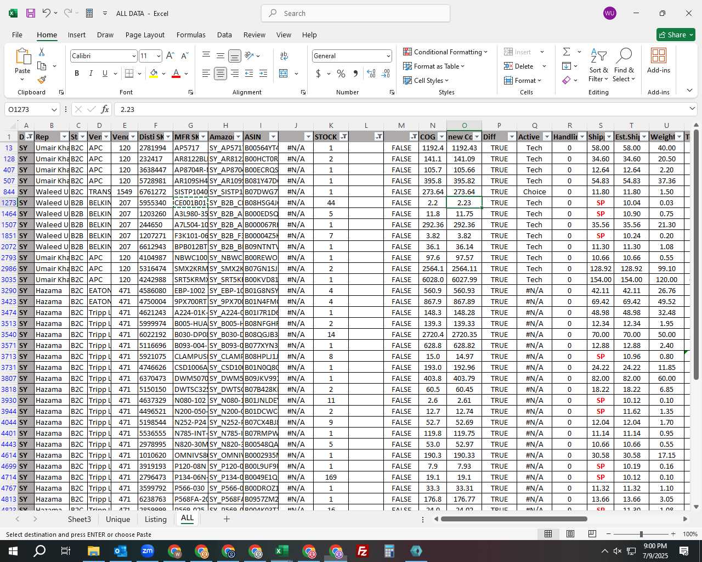Viewport: 702px width, 562px height.
Task: Click the Font Color red swatch
Action: (x=176, y=74)
